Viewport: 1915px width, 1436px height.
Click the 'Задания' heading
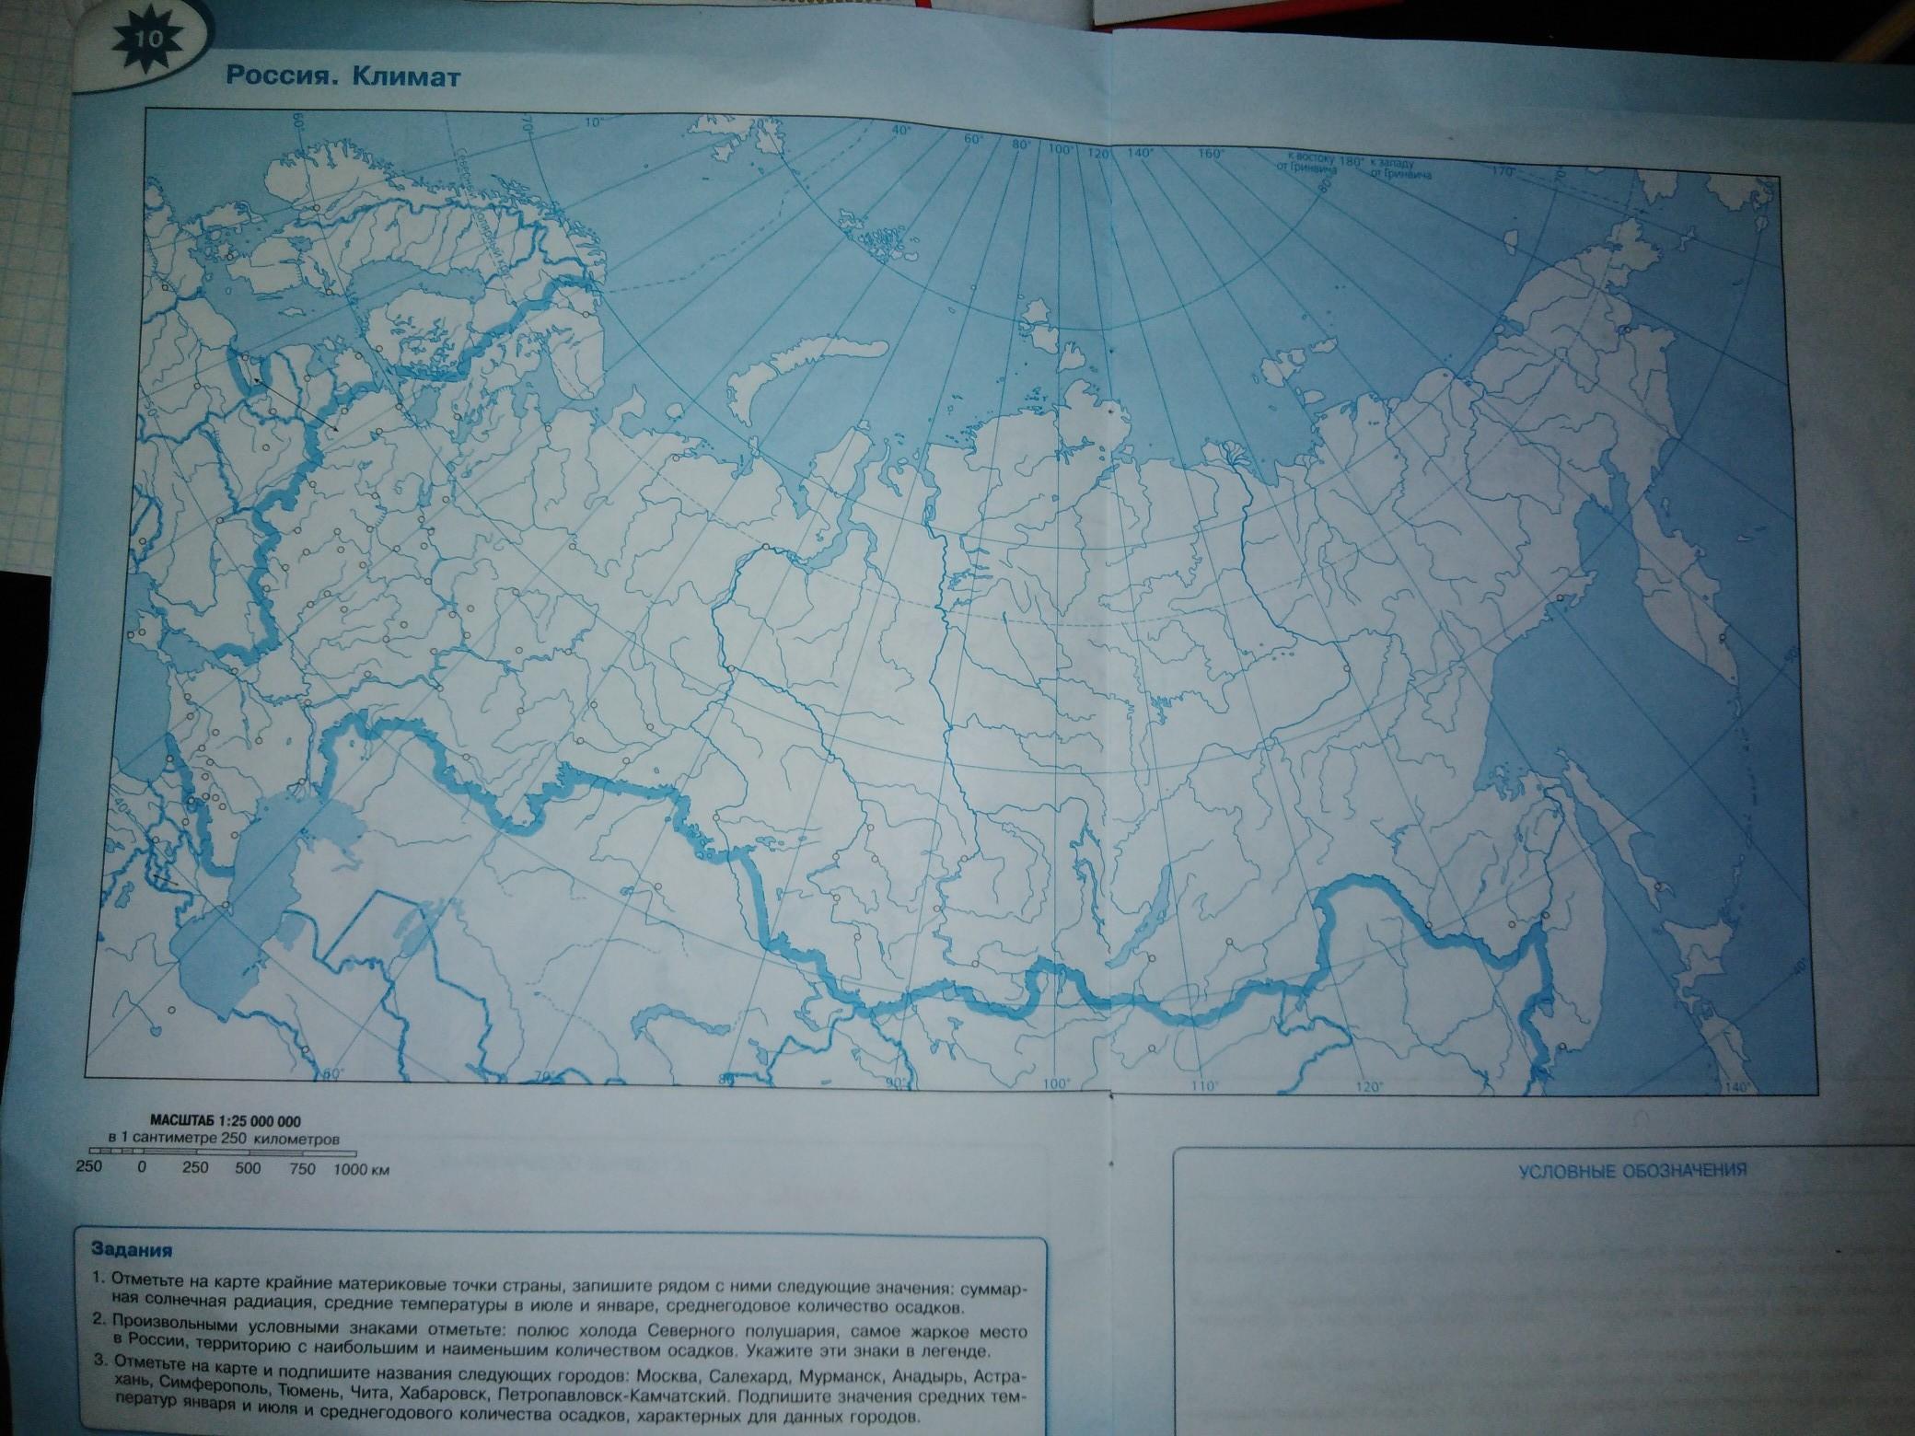pyautogui.click(x=132, y=1250)
